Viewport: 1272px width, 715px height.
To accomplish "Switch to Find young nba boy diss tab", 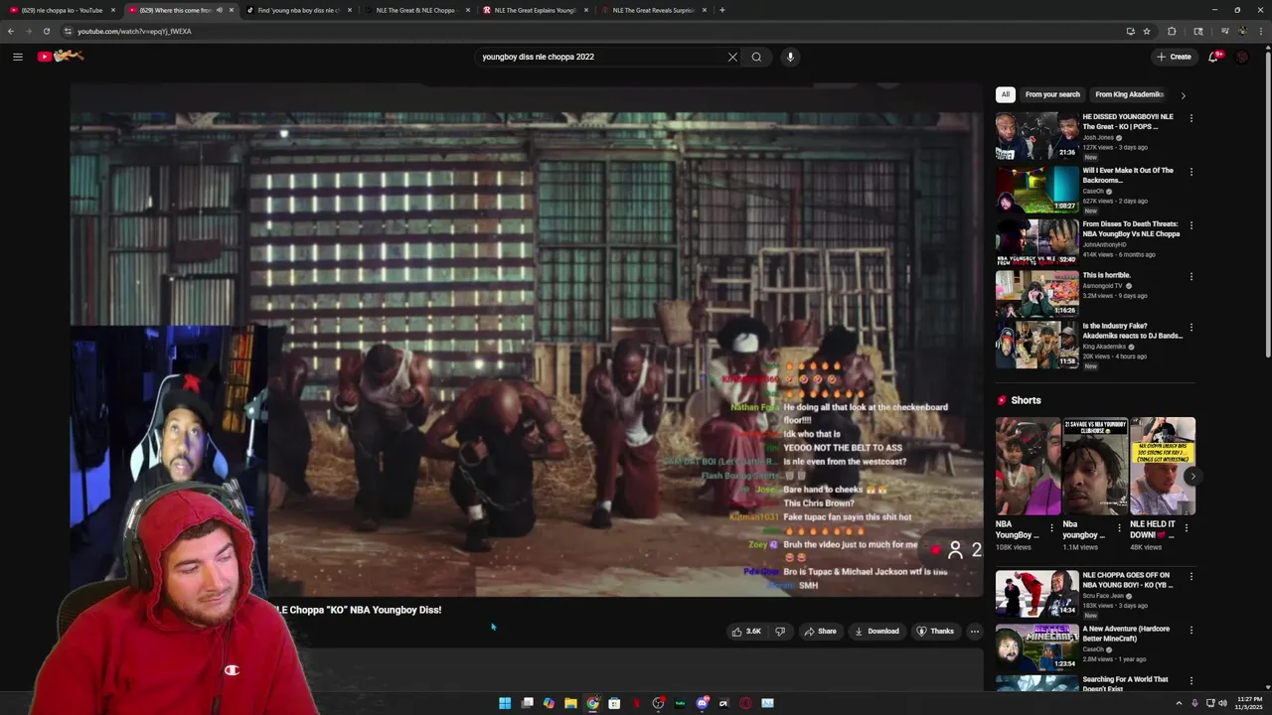I will (298, 10).
